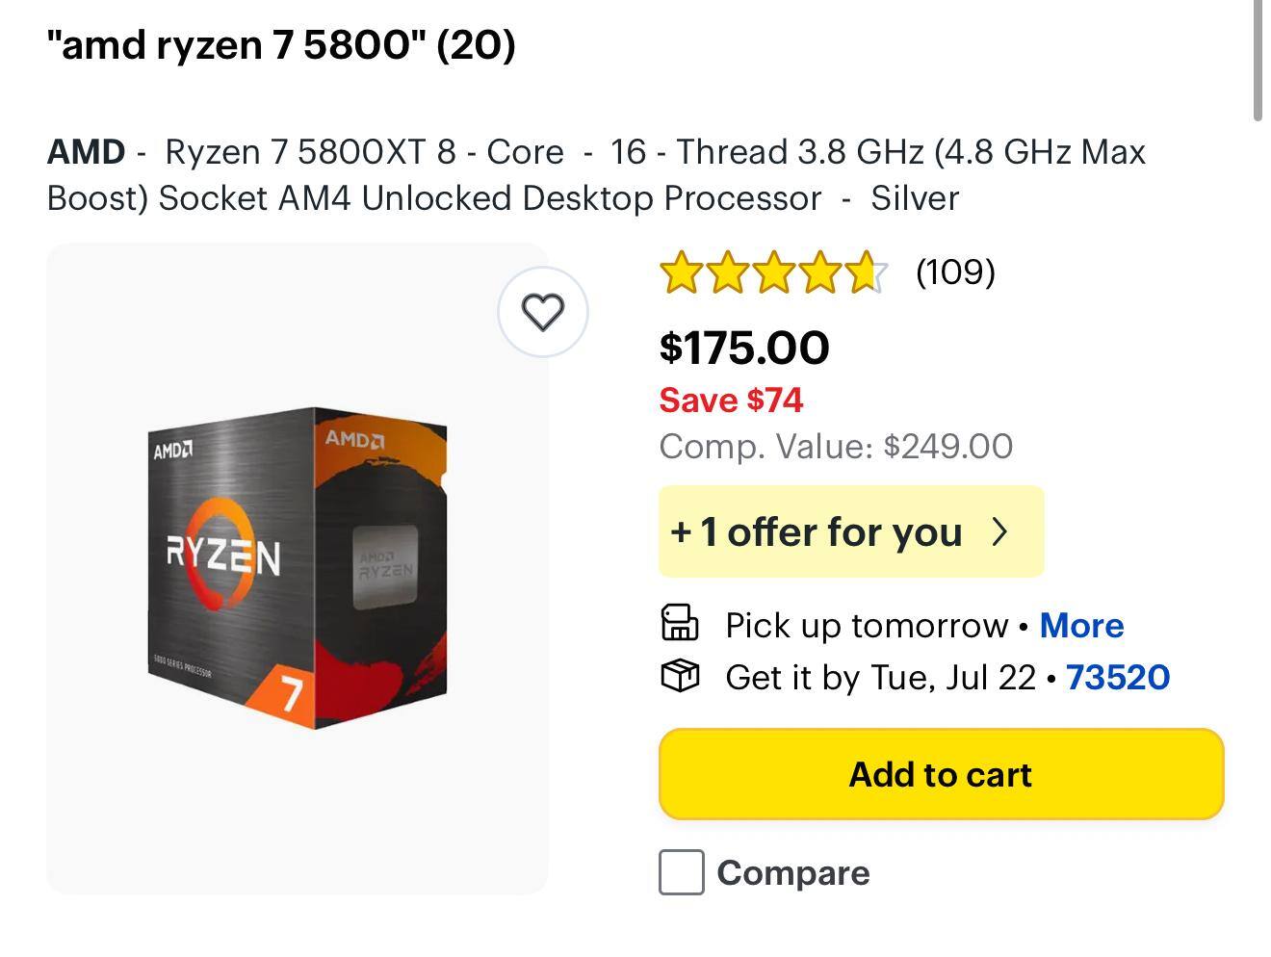The width and height of the screenshot is (1271, 957).
Task: Click the Compare label text
Action: coord(792,873)
